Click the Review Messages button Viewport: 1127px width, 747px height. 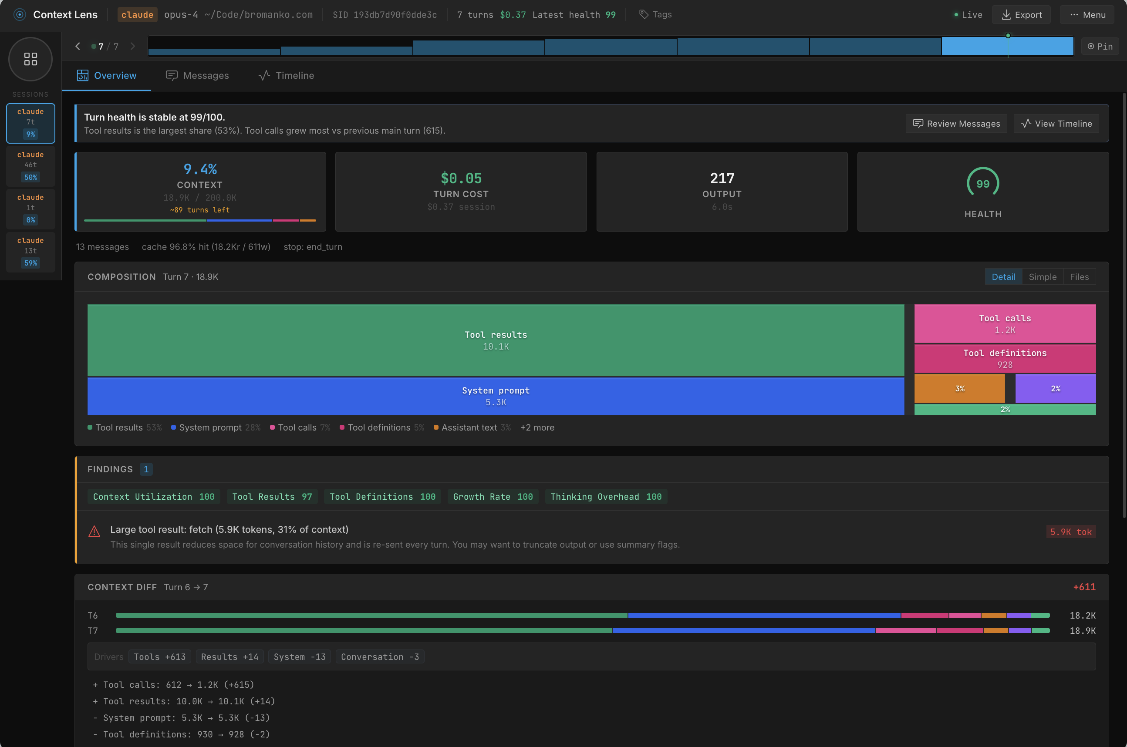pyautogui.click(x=956, y=123)
